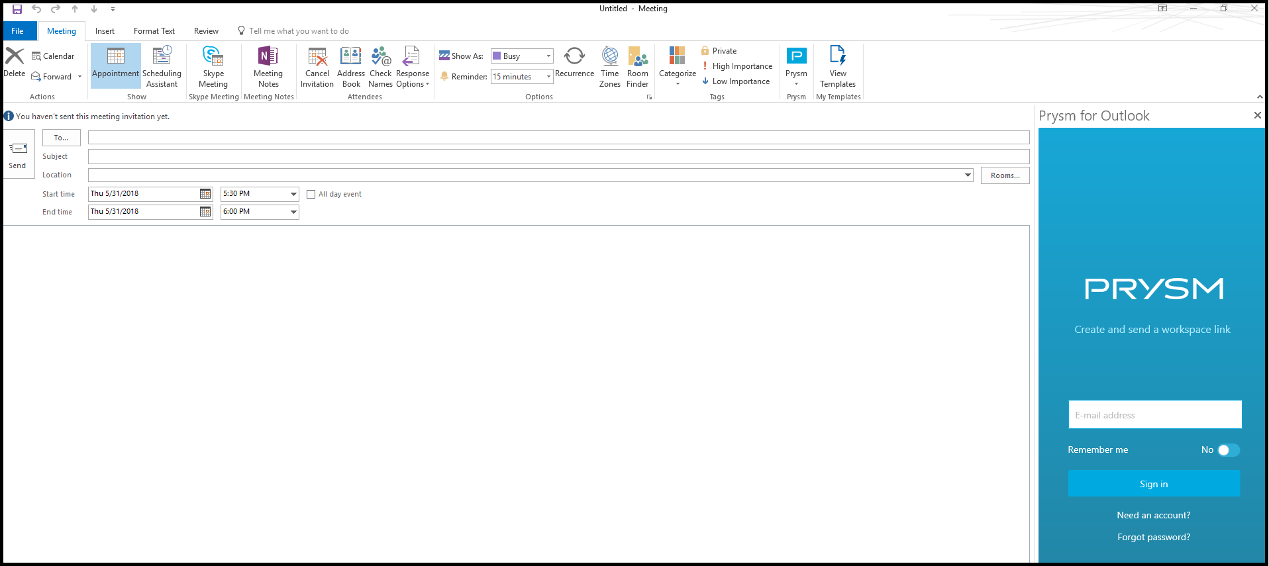Click View Templates
The image size is (1269, 566).
pyautogui.click(x=838, y=66)
